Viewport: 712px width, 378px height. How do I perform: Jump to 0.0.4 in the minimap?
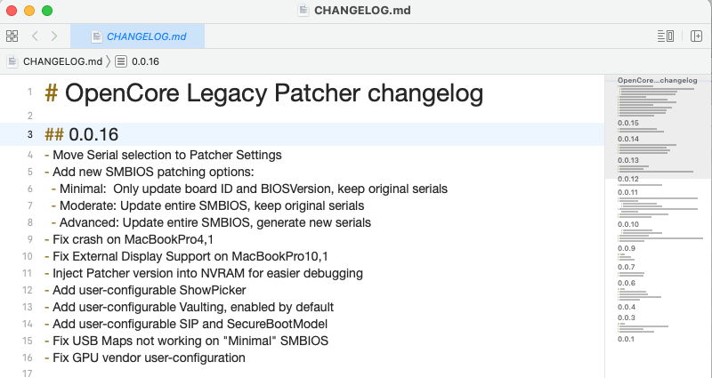627,307
